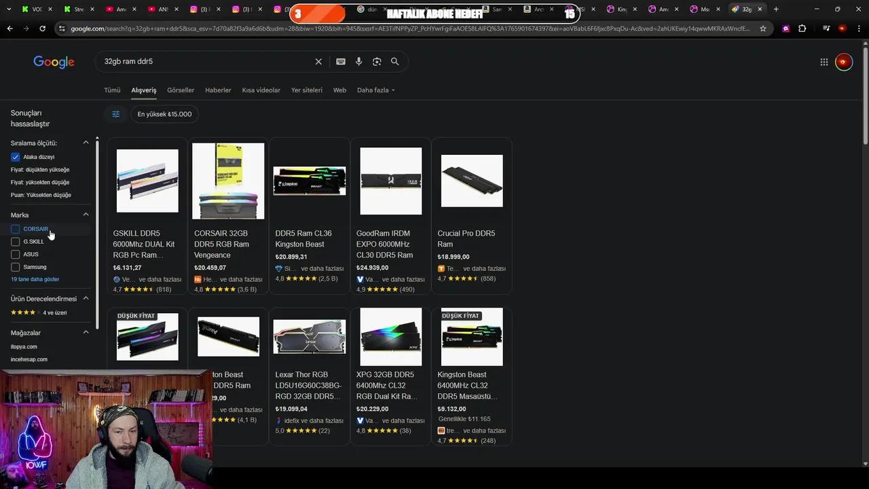Toggle the 'Alaka düzeyi' checkbox
The image size is (869, 489).
point(15,157)
